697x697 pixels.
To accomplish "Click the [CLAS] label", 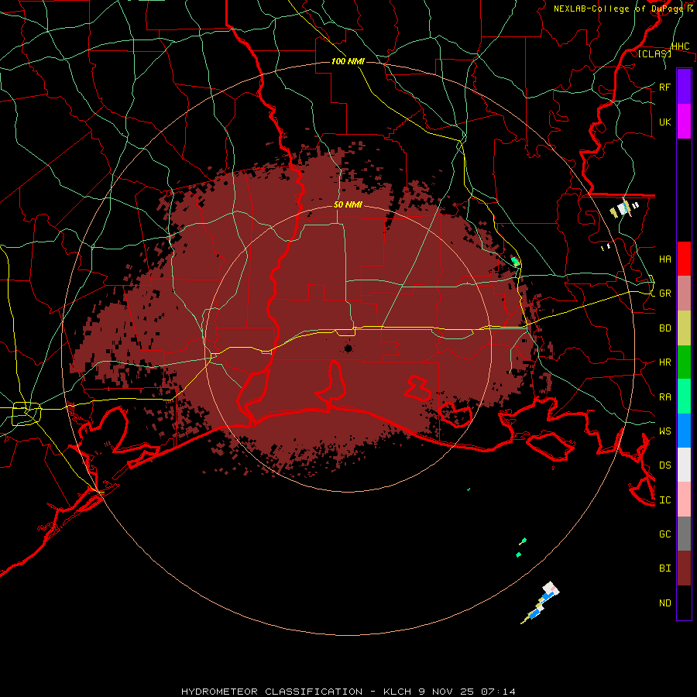I will [654, 53].
